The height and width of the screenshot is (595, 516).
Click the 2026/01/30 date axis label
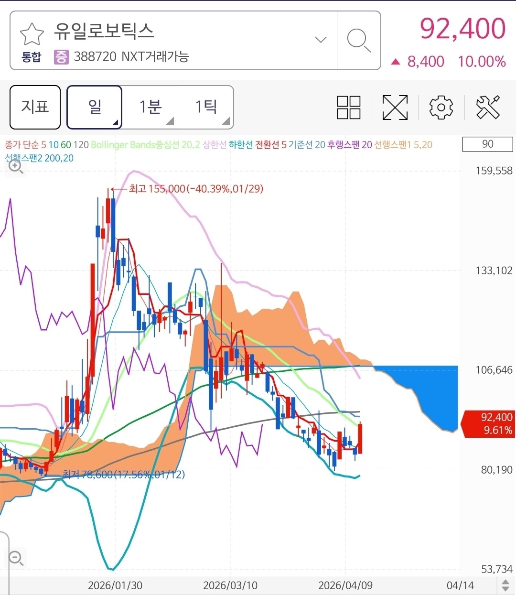point(115,585)
